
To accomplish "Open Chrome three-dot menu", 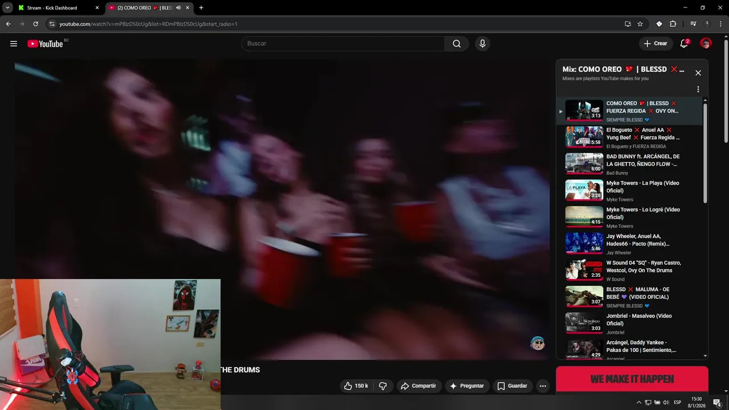I will pyautogui.click(x=720, y=24).
